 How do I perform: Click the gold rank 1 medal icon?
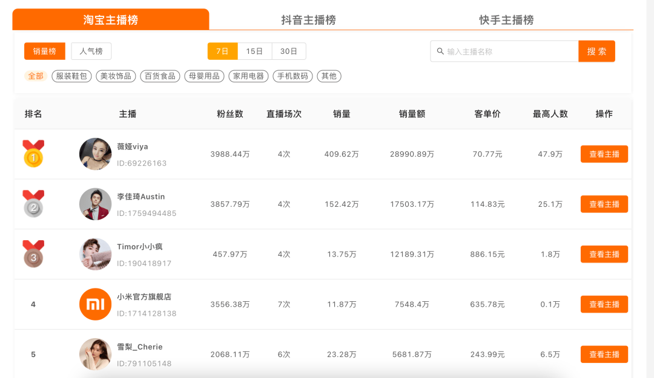point(33,154)
